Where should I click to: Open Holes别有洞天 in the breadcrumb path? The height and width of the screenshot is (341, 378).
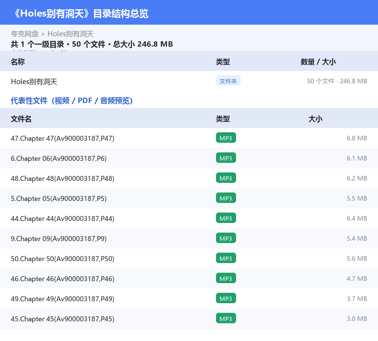tap(71, 34)
